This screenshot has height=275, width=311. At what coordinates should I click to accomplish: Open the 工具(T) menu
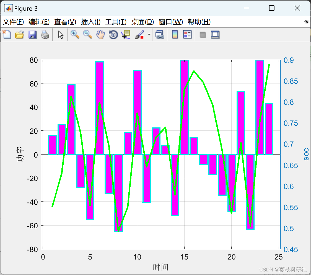point(116,22)
